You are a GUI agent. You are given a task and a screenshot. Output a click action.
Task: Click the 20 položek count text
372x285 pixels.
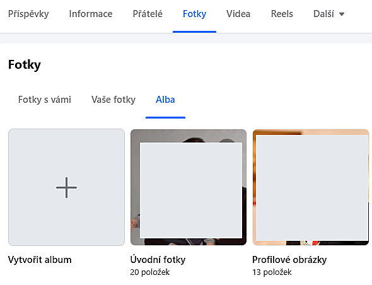click(x=150, y=272)
